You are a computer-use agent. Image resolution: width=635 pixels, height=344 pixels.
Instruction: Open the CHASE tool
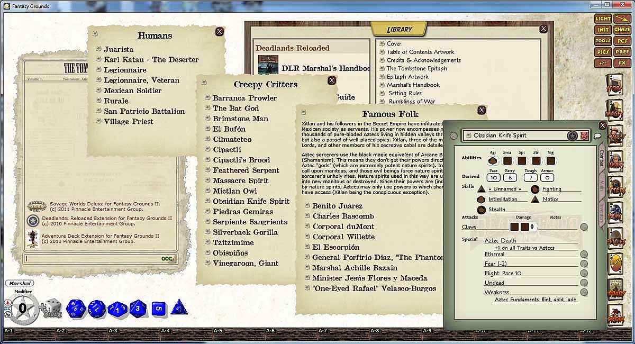point(622,30)
